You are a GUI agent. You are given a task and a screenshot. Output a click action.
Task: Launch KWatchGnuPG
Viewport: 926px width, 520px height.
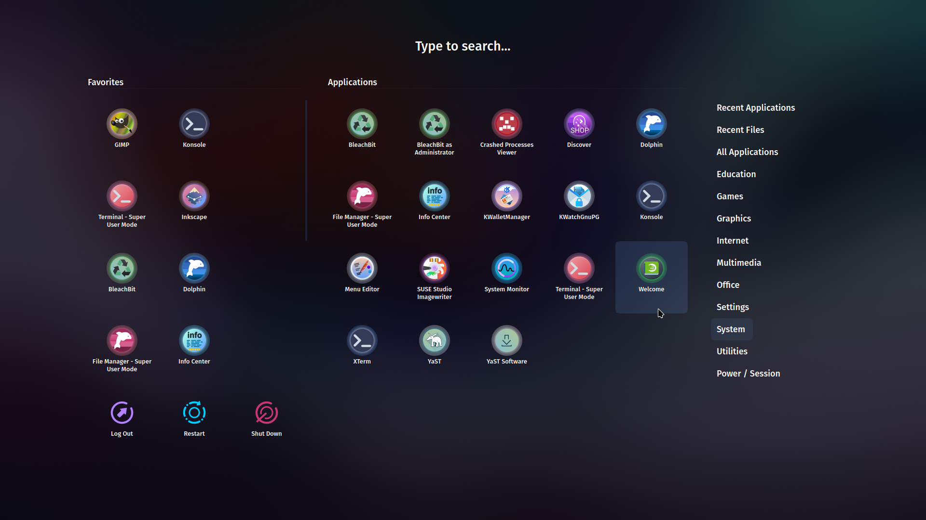coord(579,200)
